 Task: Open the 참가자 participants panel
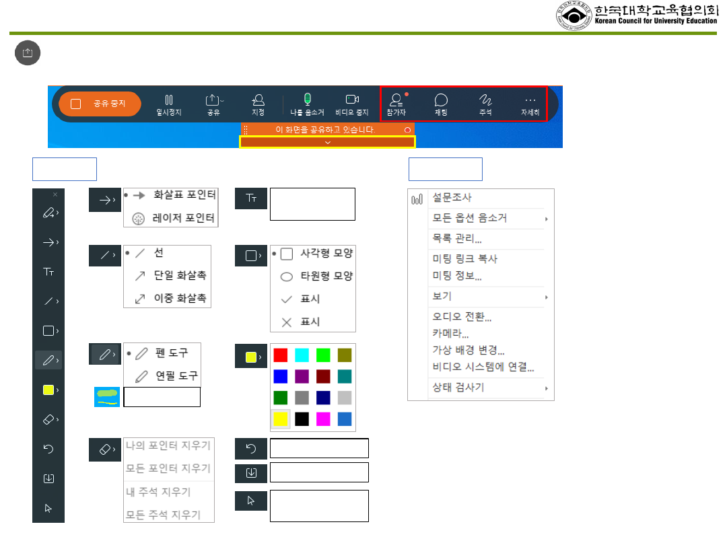point(395,104)
